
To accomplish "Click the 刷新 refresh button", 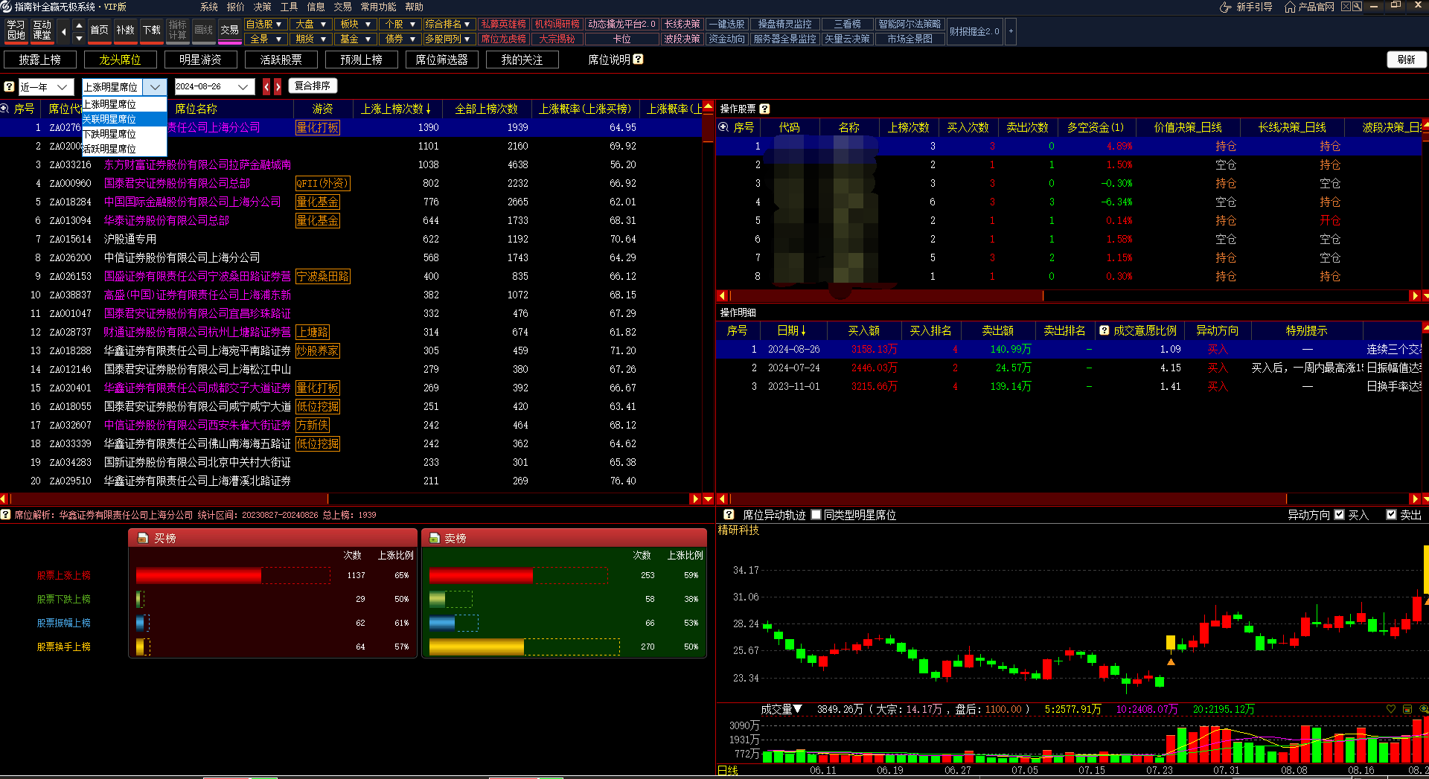I will click(1406, 60).
